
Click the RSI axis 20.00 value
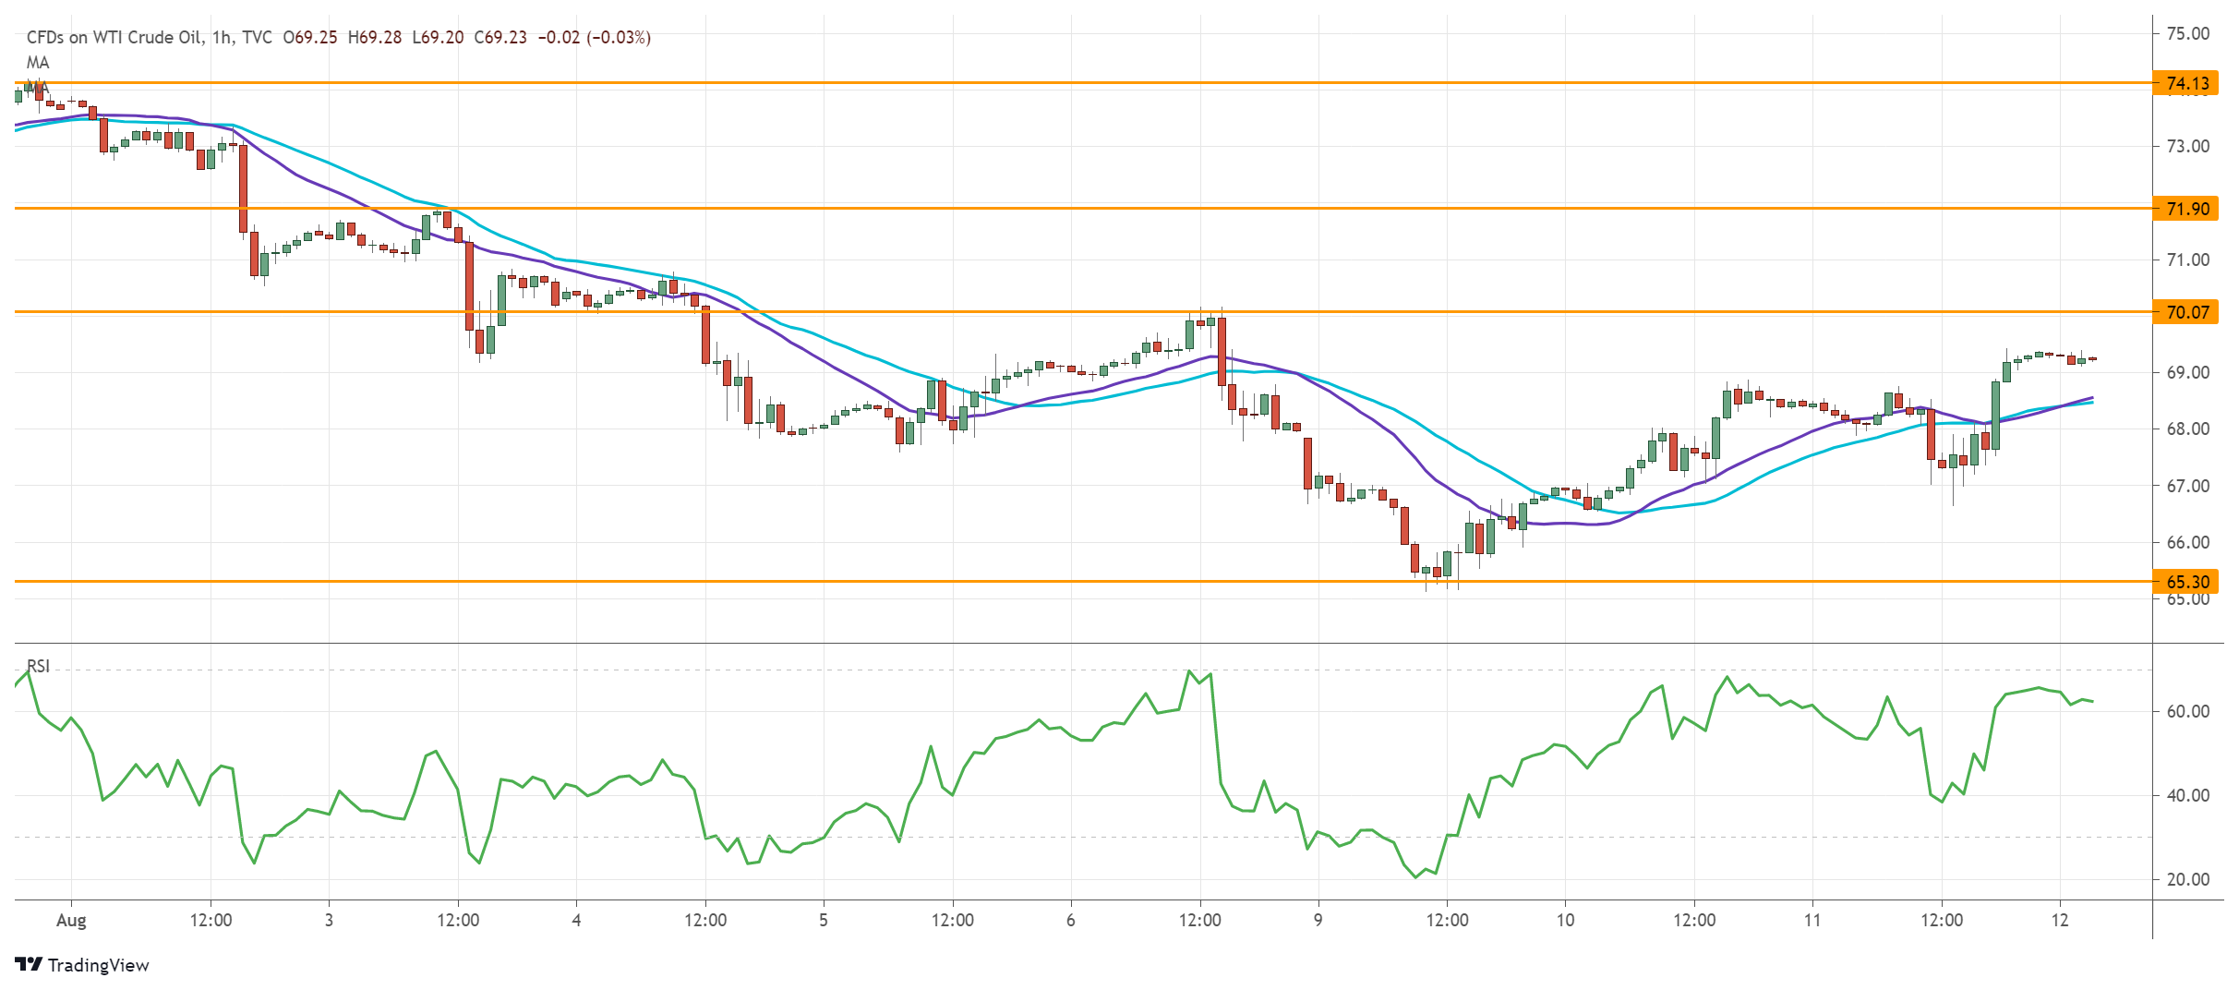click(2187, 879)
